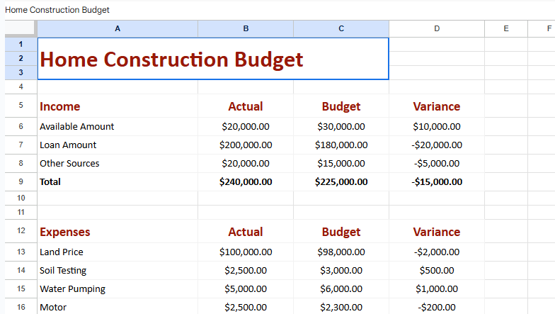Select the Home Construction Budget title cell
The image size is (555, 314).
[x=212, y=59]
